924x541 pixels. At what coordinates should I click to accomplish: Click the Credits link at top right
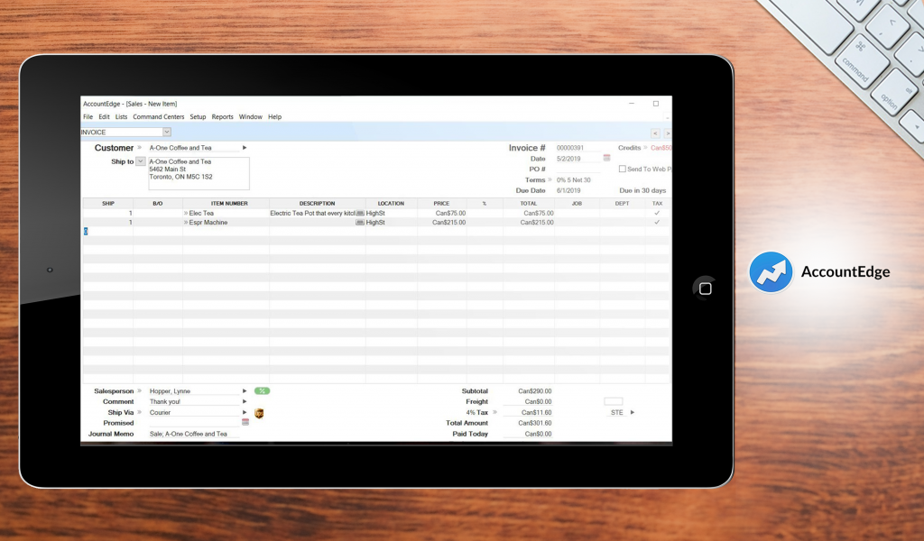629,147
